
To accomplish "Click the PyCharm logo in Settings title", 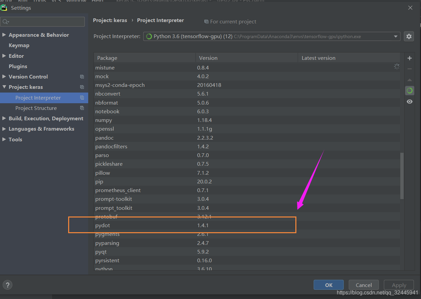I will pos(4,7).
